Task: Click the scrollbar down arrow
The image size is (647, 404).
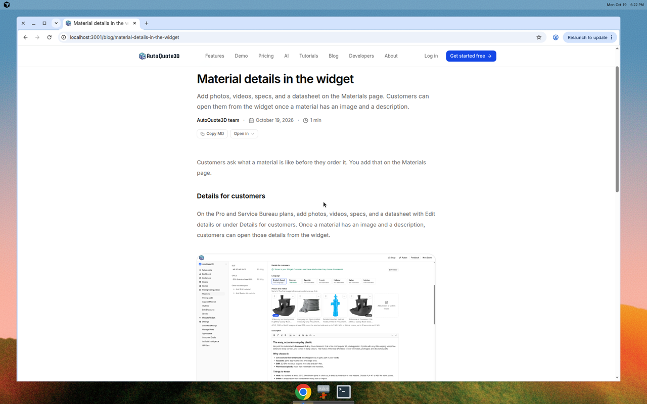Action: point(617,377)
